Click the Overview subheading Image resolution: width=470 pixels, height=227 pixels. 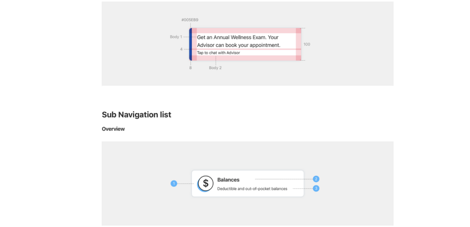click(113, 129)
